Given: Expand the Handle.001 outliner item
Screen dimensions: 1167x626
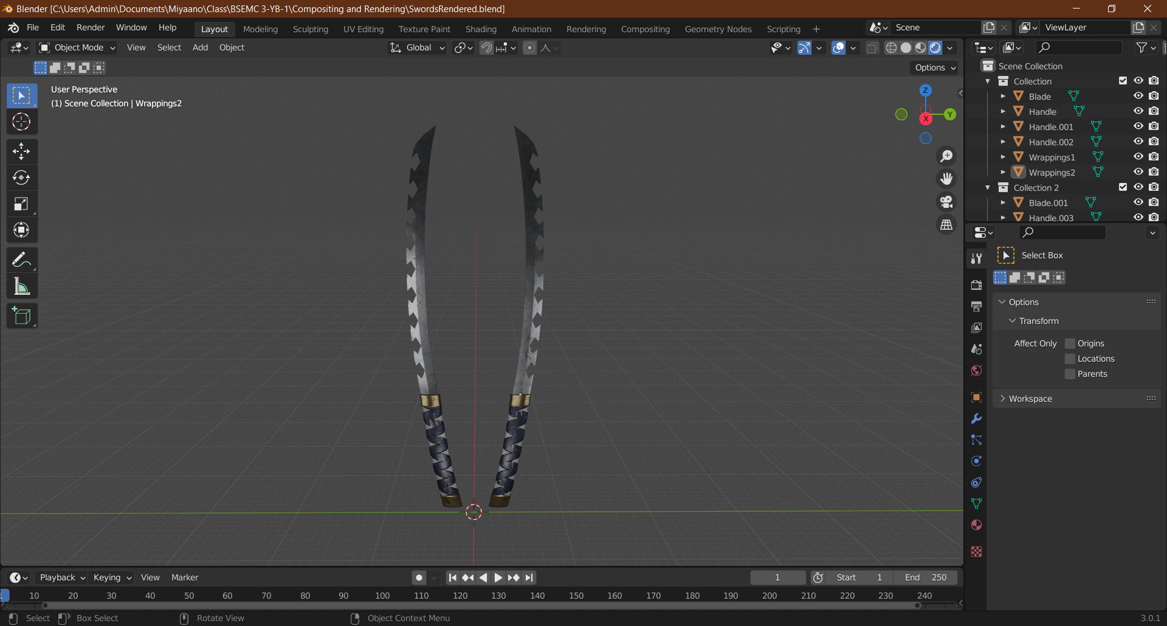Looking at the screenshot, I should tap(1003, 126).
